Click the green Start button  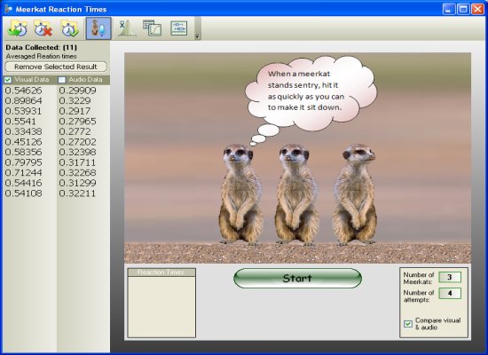pyautogui.click(x=297, y=278)
